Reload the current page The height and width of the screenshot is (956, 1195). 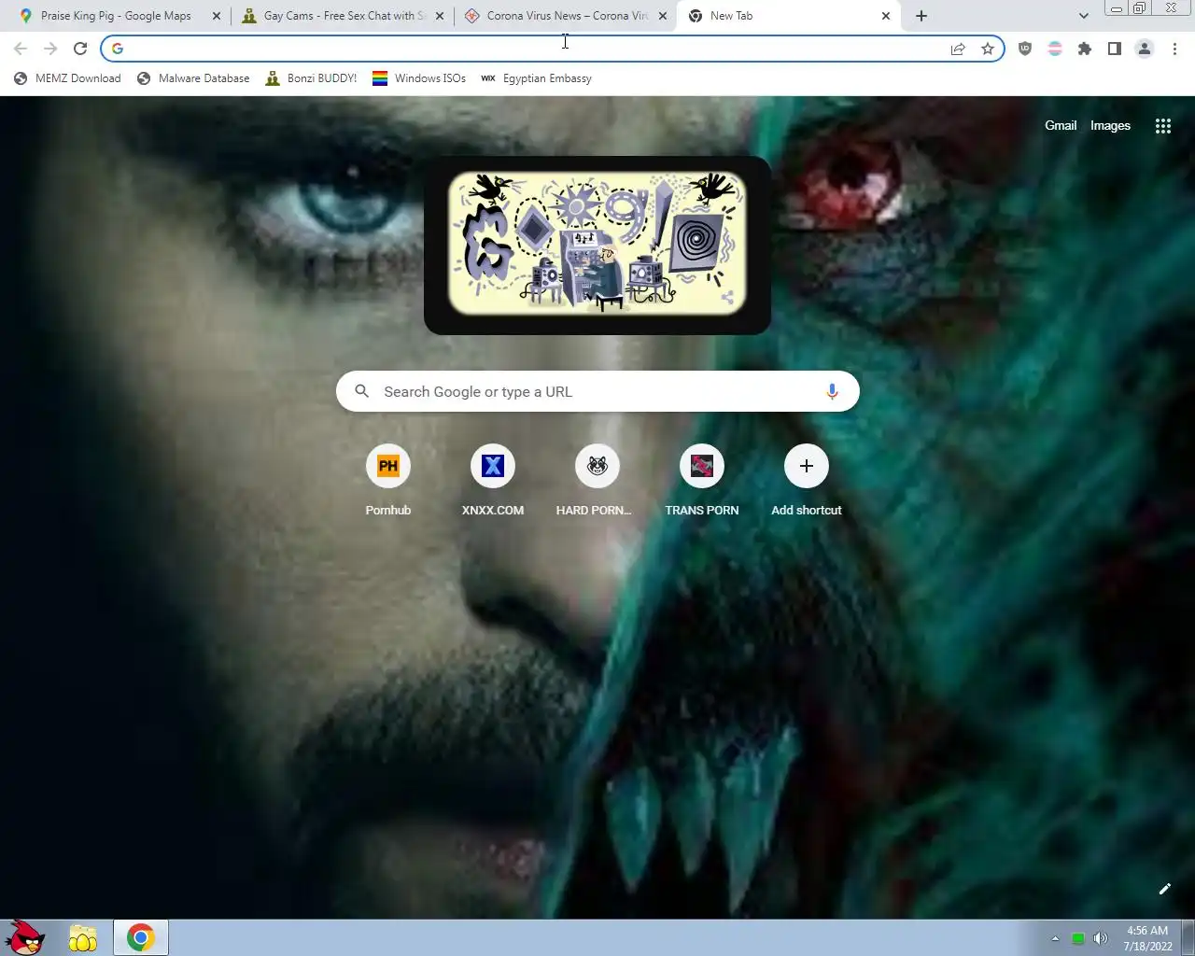pyautogui.click(x=80, y=49)
